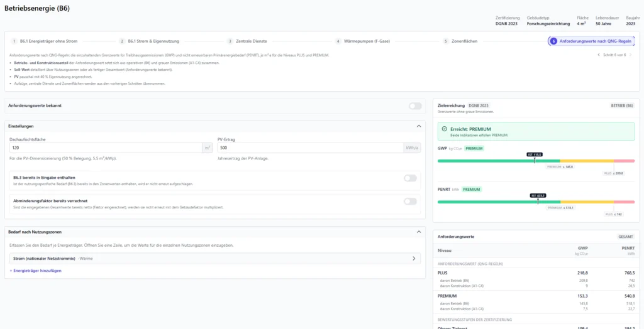644x329 pixels.
Task: Click the Fläche value 4 m²
Action: 581,24
